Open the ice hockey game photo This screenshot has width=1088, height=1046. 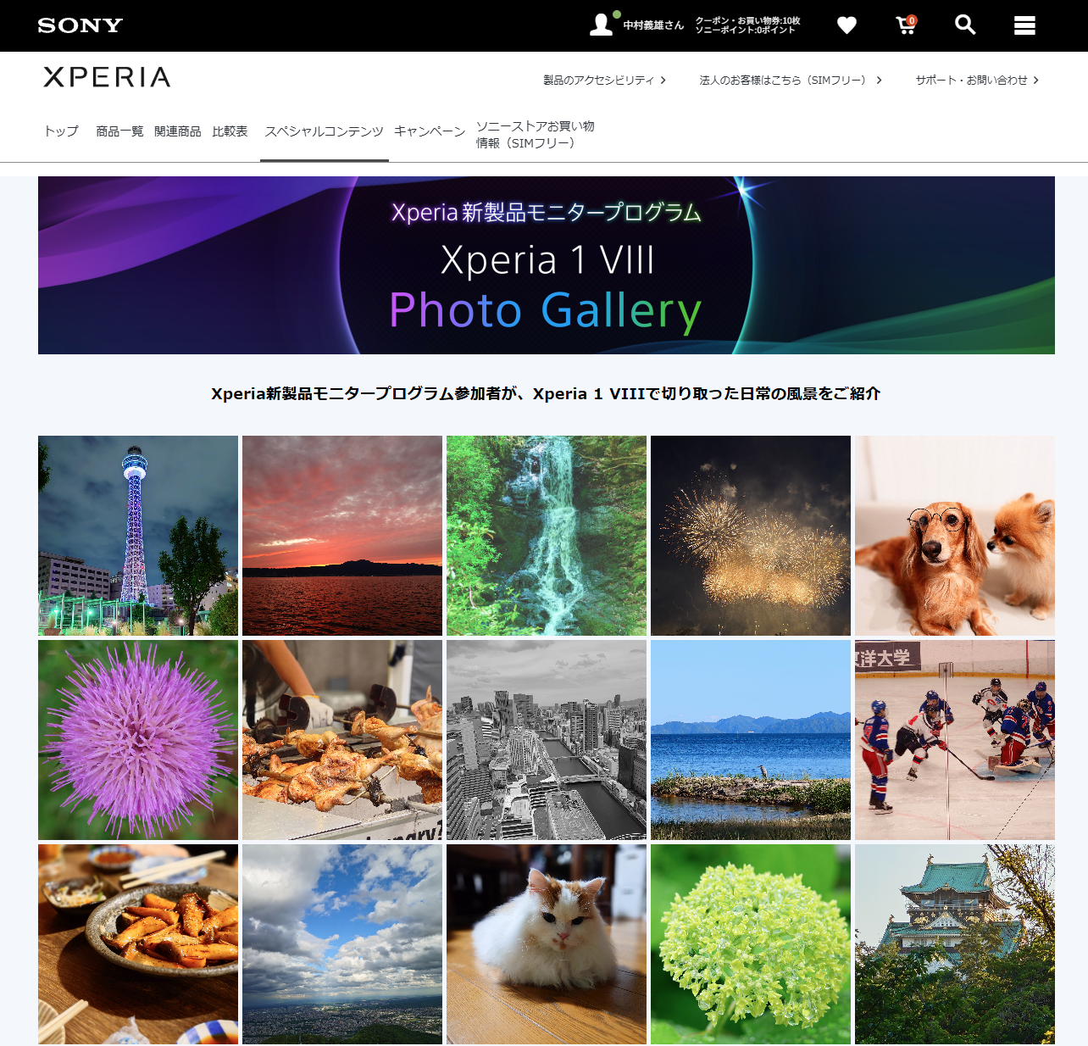[x=955, y=740]
